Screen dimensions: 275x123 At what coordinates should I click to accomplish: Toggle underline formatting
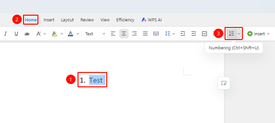(16, 34)
